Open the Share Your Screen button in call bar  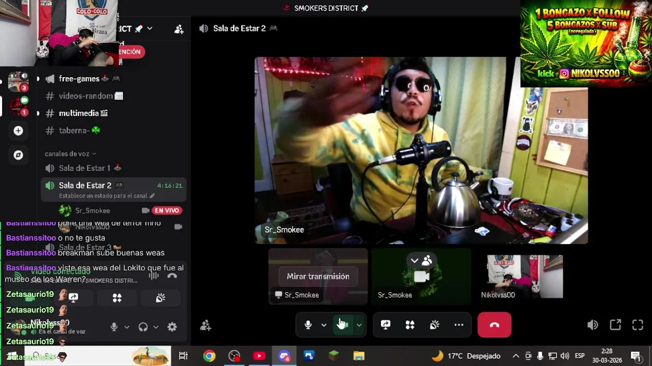coord(386,325)
